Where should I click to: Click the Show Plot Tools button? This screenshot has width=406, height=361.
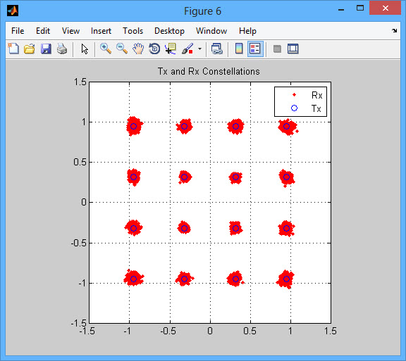293,49
